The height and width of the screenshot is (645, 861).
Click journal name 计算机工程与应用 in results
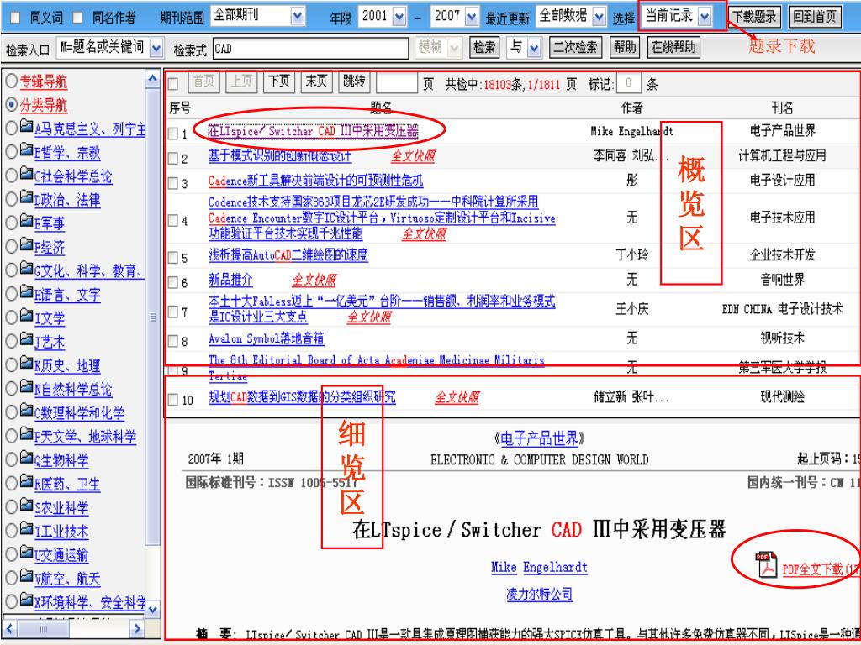pyautogui.click(x=782, y=155)
